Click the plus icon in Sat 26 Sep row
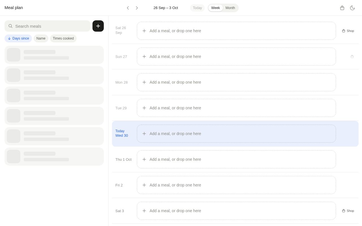Screen dimensions: 362x226 (x=144, y=31)
